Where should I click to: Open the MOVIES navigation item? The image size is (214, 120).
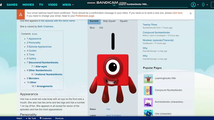pyautogui.click(x=28, y=5)
